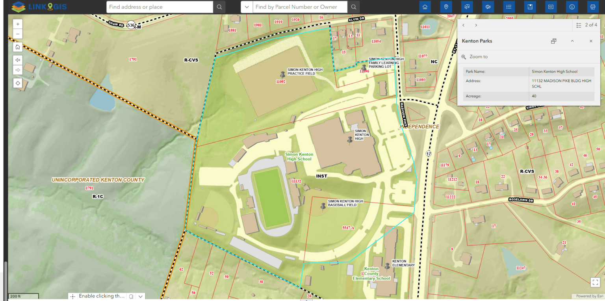This screenshot has width=605, height=301.
Task: Click the Home icon in the top toolbar
Action: point(425,7)
